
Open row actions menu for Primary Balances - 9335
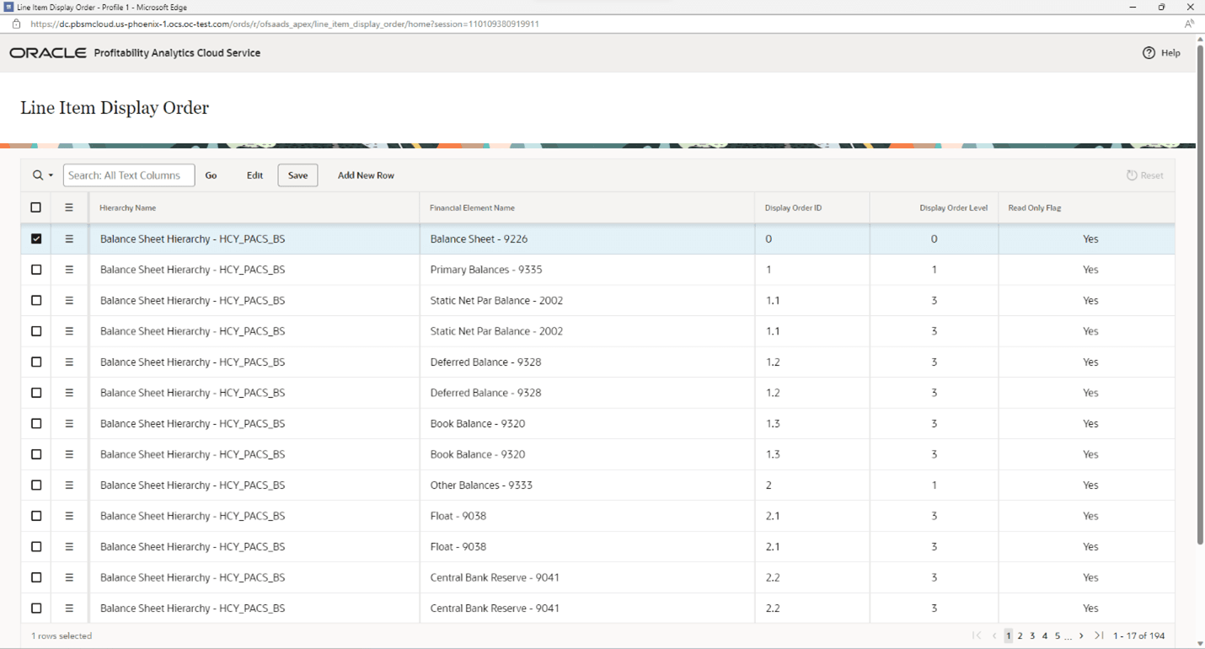pyautogui.click(x=69, y=270)
